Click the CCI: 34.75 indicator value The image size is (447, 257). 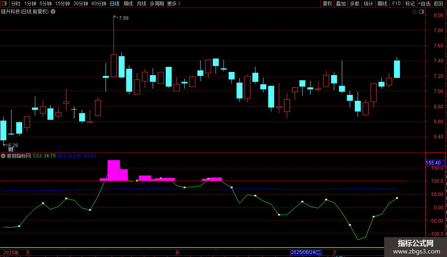[x=44, y=156]
